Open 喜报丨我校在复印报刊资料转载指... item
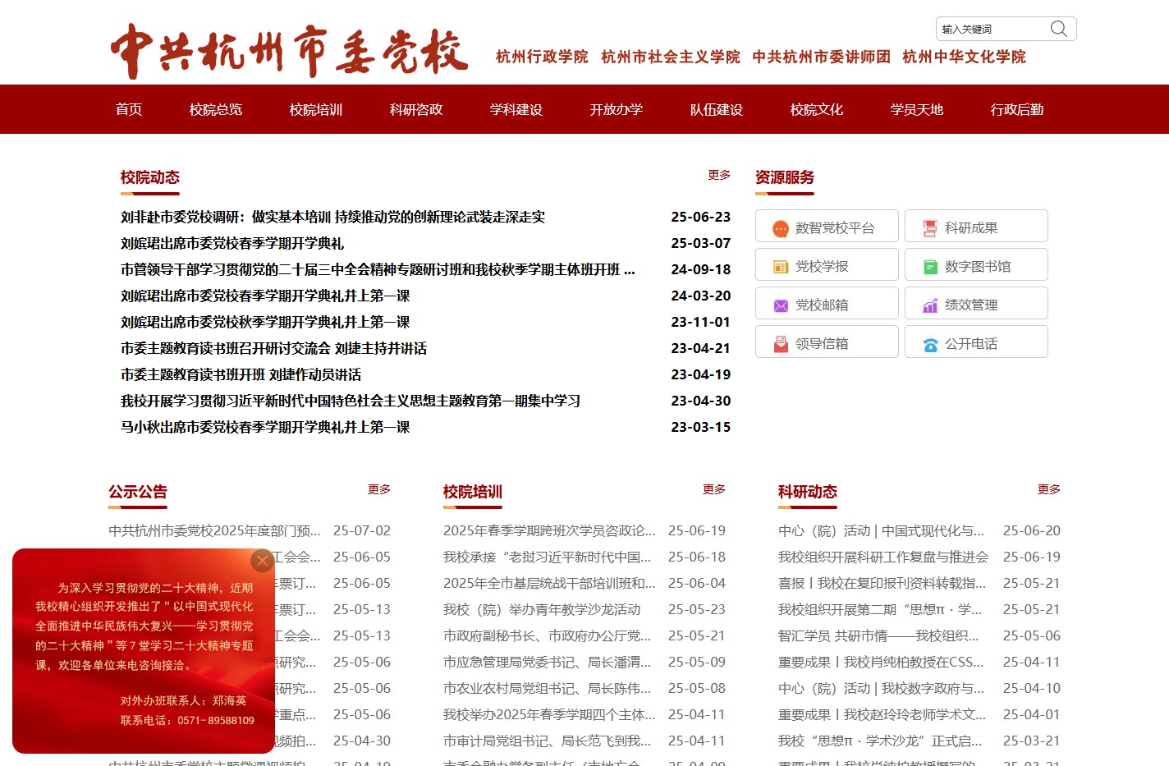 tap(882, 583)
